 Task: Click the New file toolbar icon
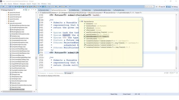[x=2, y=7]
